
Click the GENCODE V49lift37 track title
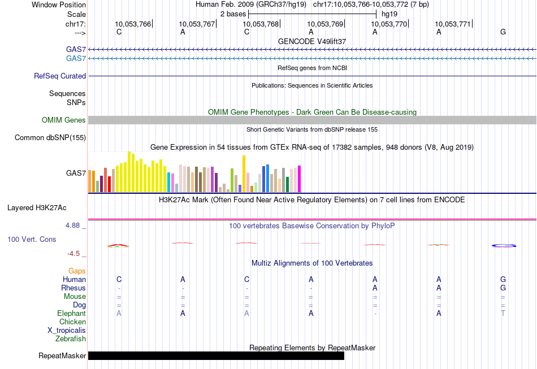[312, 41]
